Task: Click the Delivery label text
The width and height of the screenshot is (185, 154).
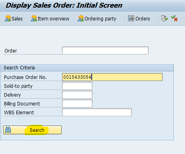Action: tap(12, 95)
